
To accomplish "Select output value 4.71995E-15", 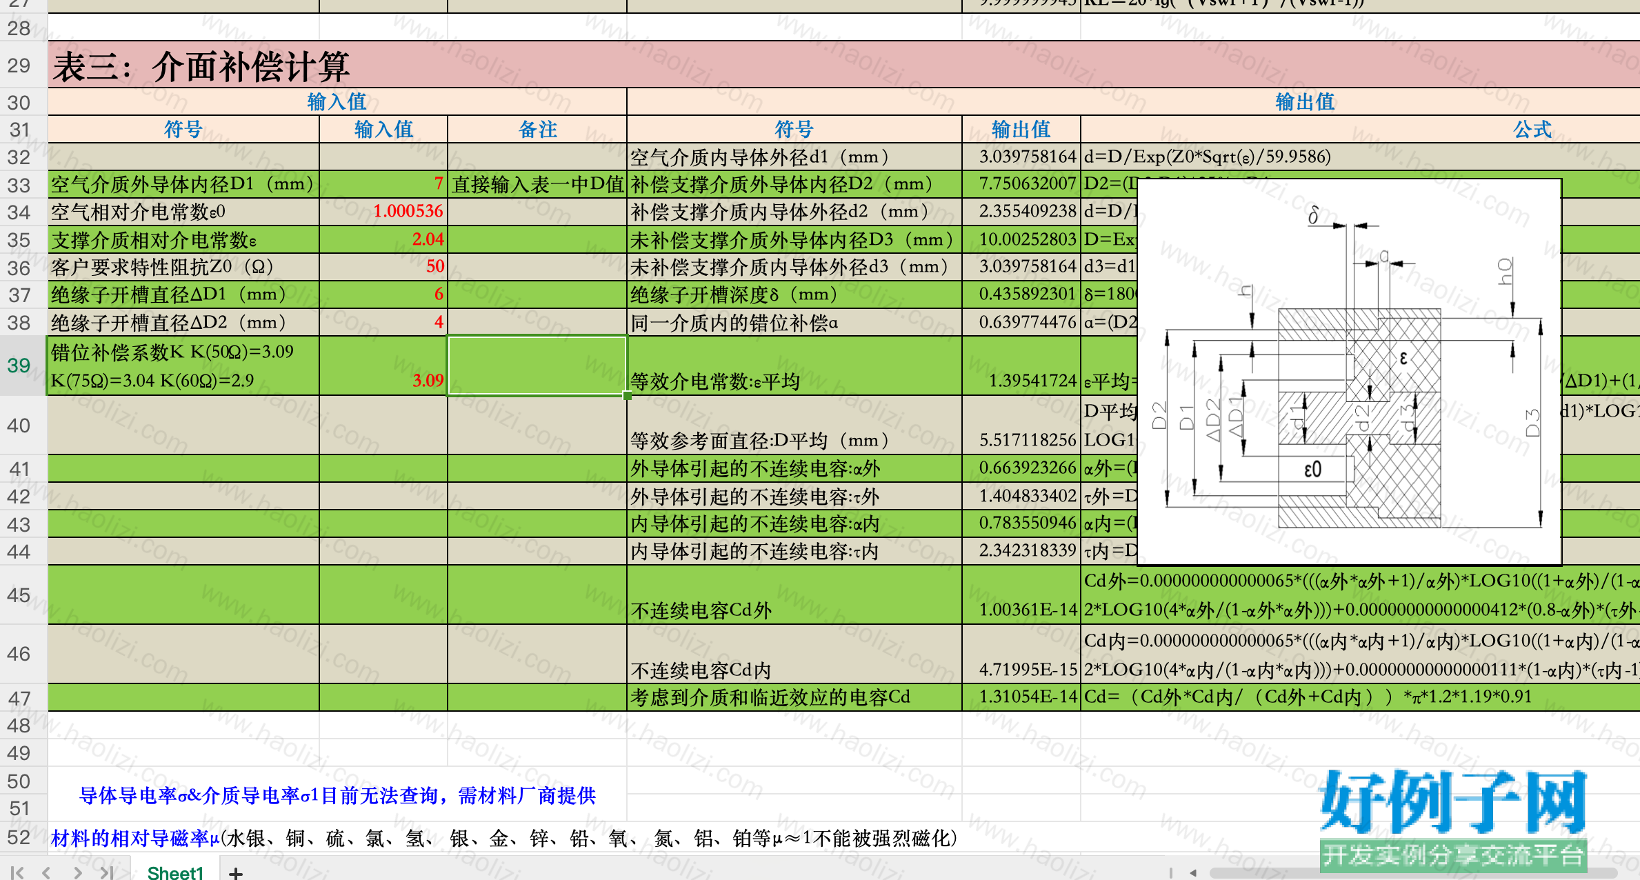I will coord(1021,654).
